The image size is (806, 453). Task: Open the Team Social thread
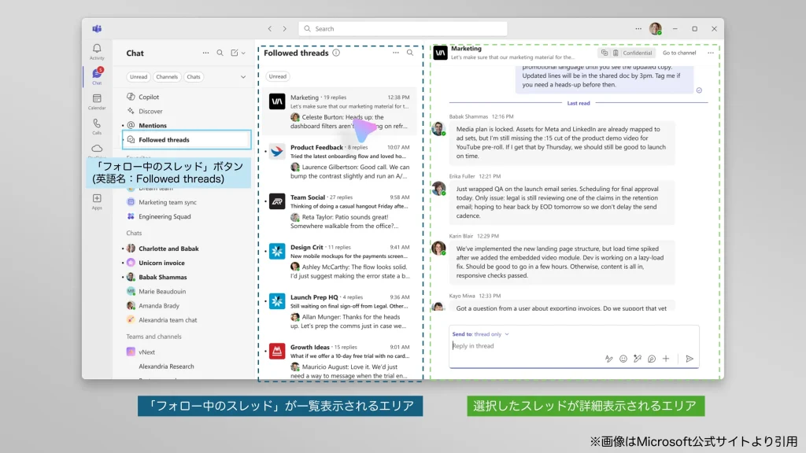(339, 211)
